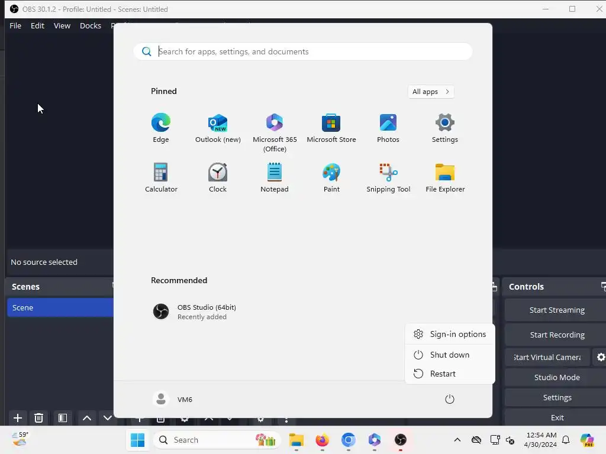
Task: Open weather widget showing 59°
Action: 20,439
